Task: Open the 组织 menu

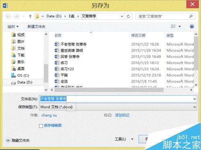Action: (13, 27)
